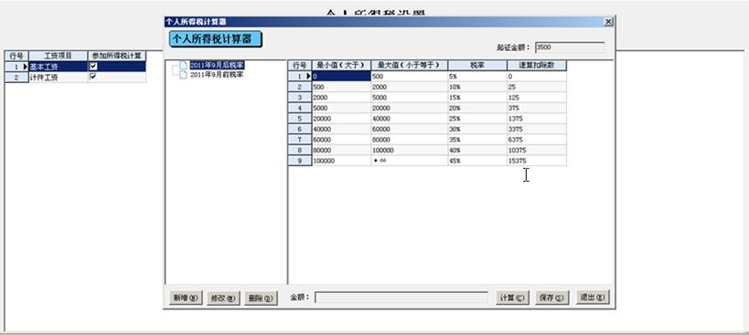
Task: Click maximum value cell 80000 in row 7
Action: (x=410, y=140)
